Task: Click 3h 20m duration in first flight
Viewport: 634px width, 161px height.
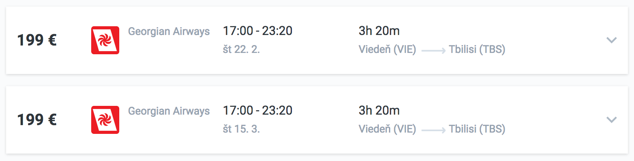Action: (379, 31)
